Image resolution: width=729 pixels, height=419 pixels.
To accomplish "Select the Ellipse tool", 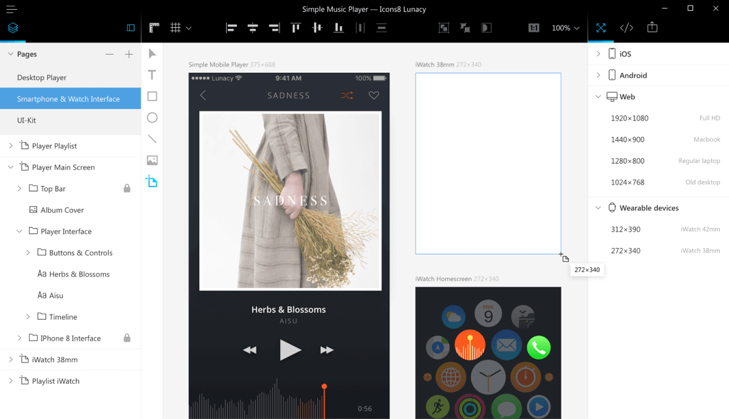I will [152, 117].
